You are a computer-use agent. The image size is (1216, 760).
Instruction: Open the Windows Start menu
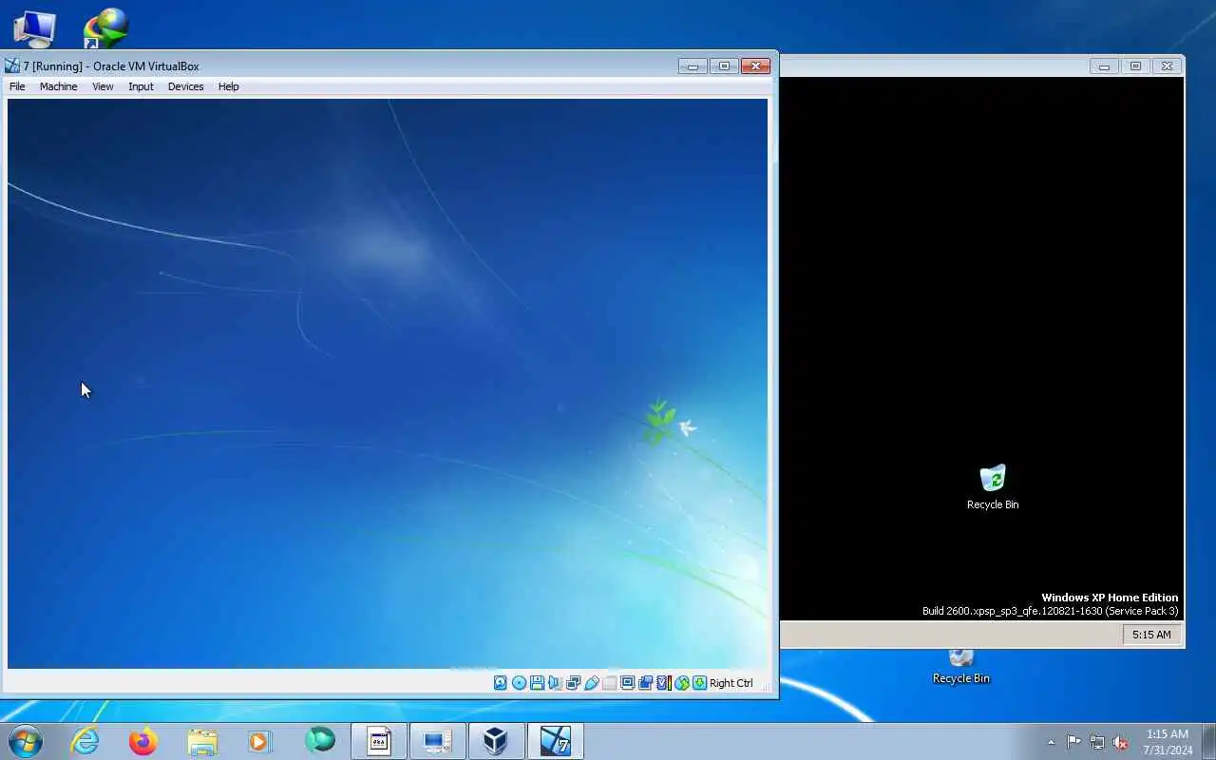click(26, 741)
